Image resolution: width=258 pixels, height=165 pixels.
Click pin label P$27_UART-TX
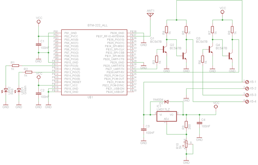[115, 69]
